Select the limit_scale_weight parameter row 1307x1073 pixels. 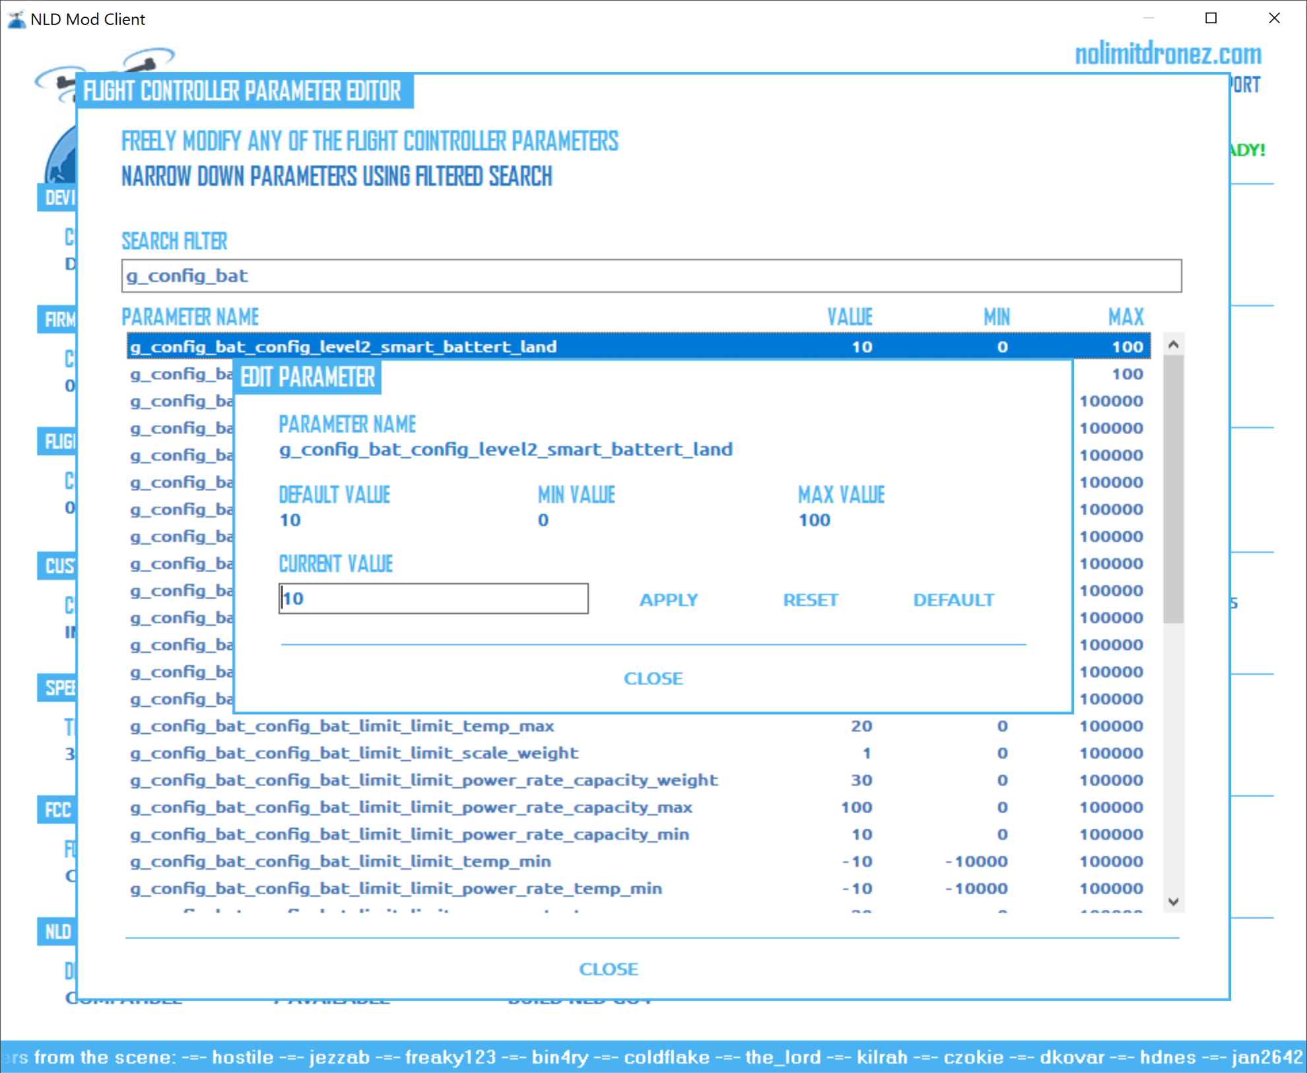[x=354, y=753]
